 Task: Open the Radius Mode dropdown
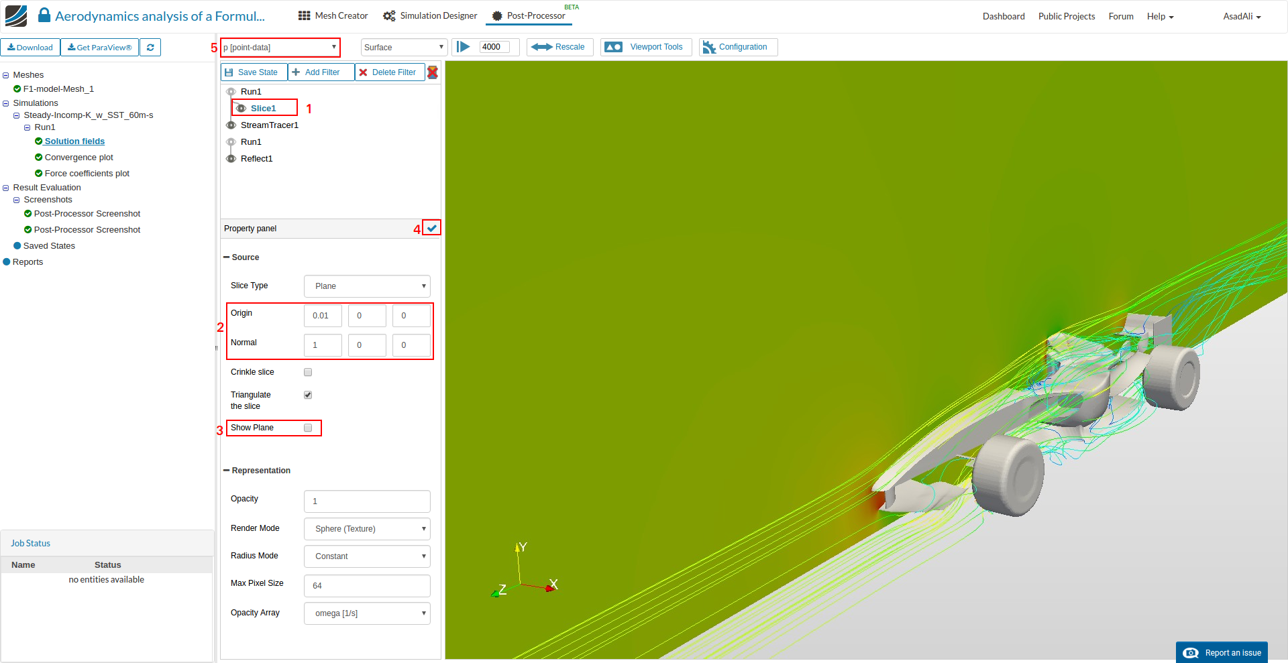(367, 556)
